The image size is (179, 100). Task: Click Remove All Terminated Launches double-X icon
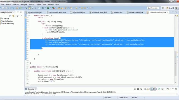(141, 89)
